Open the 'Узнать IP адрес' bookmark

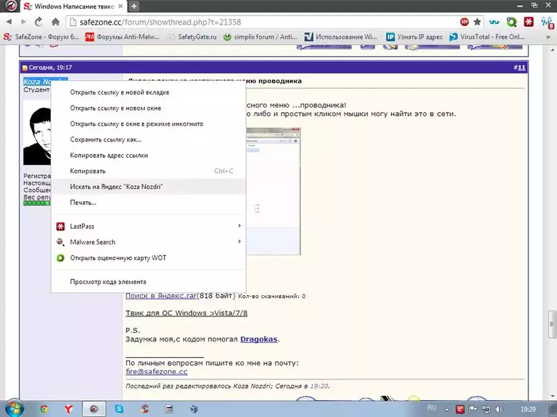point(415,36)
